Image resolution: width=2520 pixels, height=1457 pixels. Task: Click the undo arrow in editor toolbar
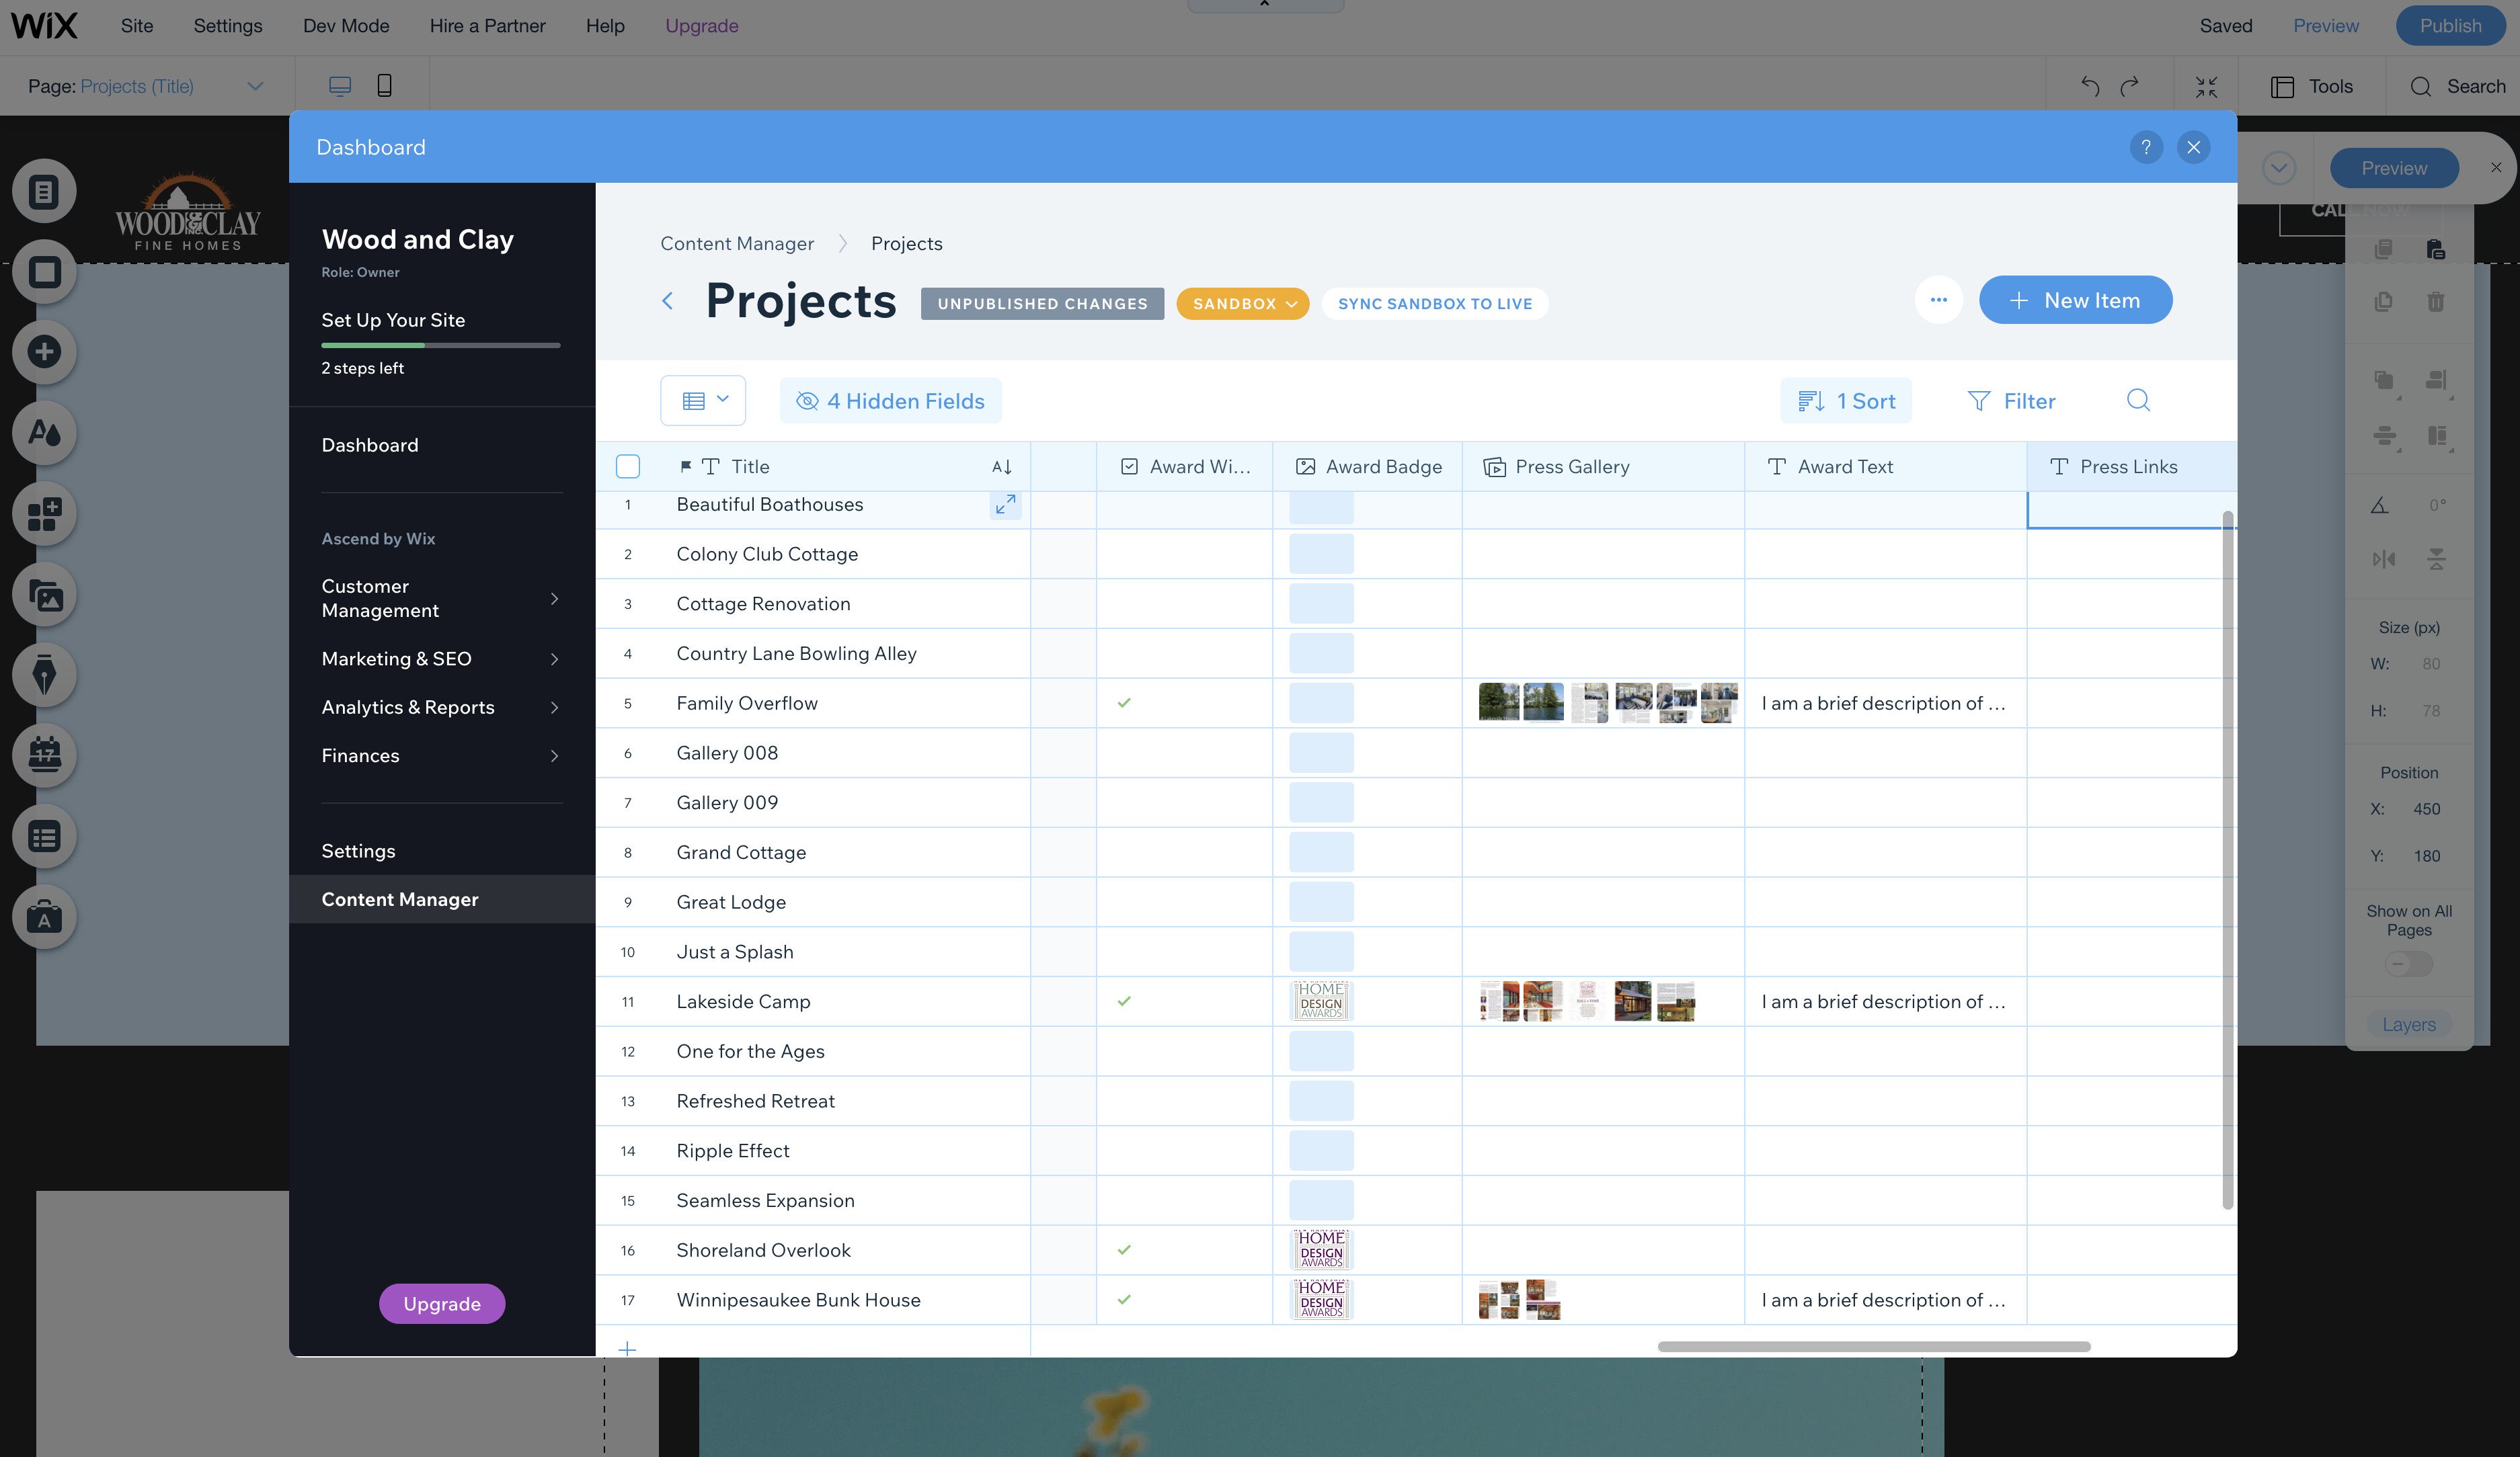pos(2090,87)
